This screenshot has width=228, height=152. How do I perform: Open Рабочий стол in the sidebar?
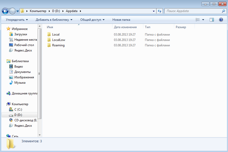(x=24, y=45)
